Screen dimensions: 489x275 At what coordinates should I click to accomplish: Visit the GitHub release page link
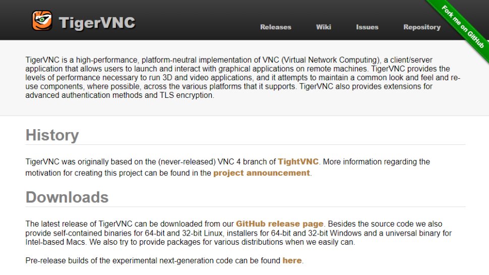click(x=279, y=224)
